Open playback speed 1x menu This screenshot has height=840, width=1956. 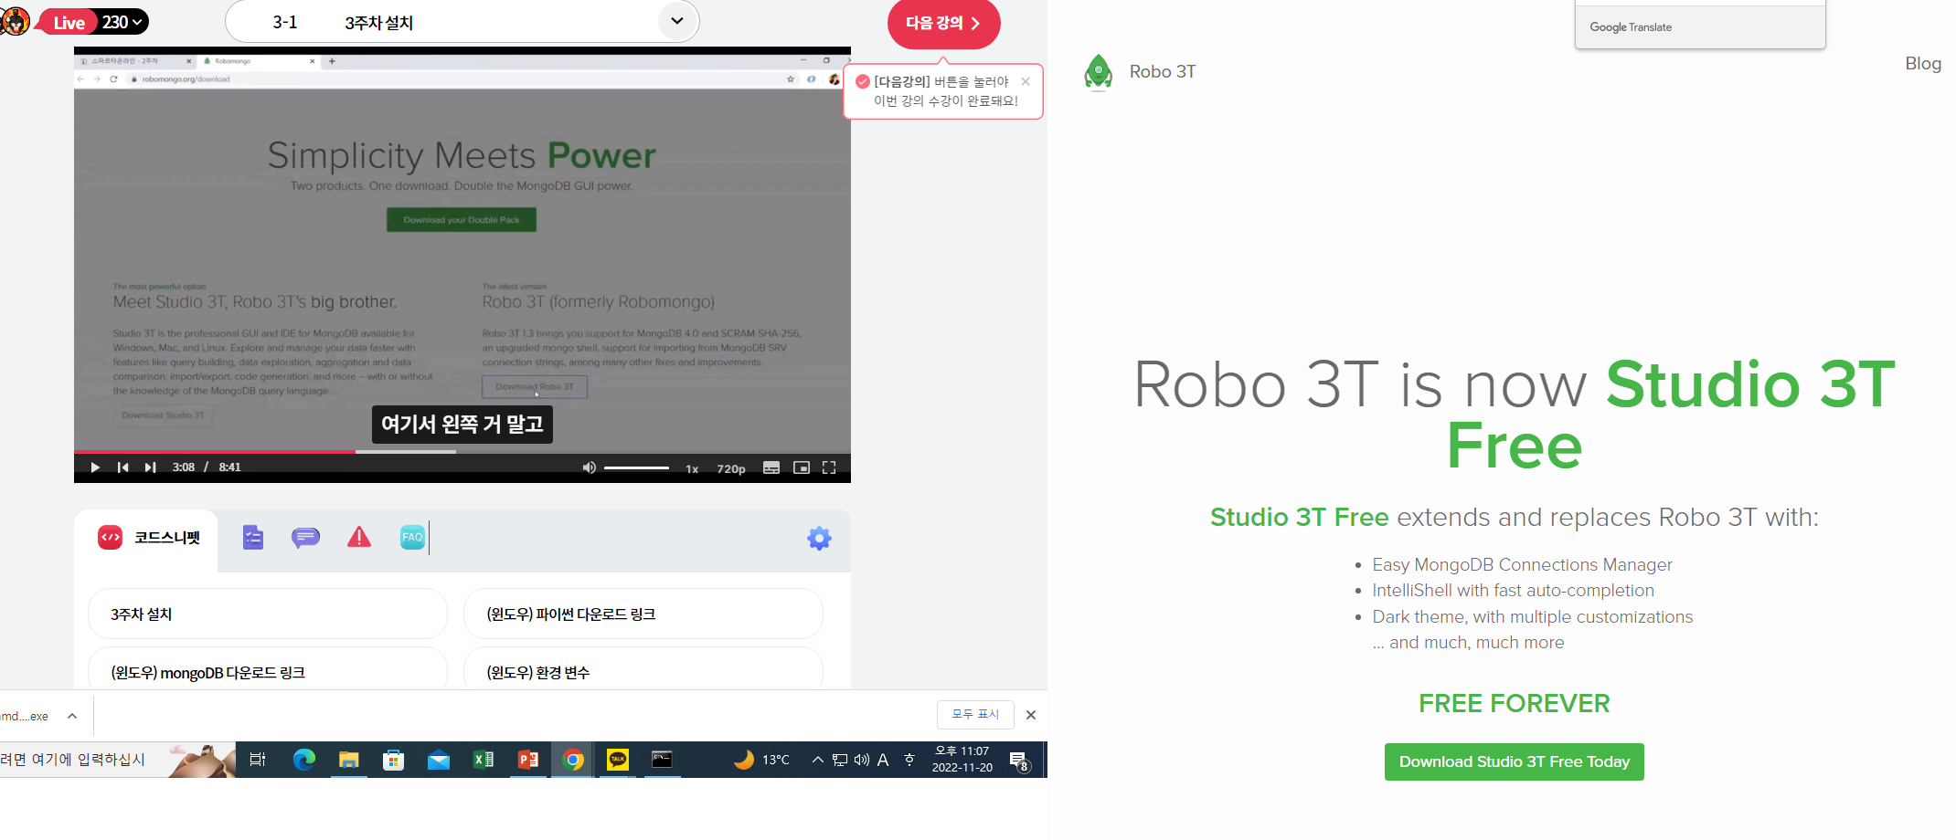click(x=692, y=468)
